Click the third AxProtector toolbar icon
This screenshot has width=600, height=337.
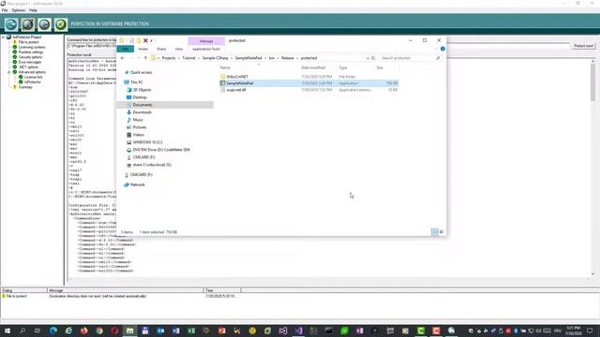tap(44, 24)
